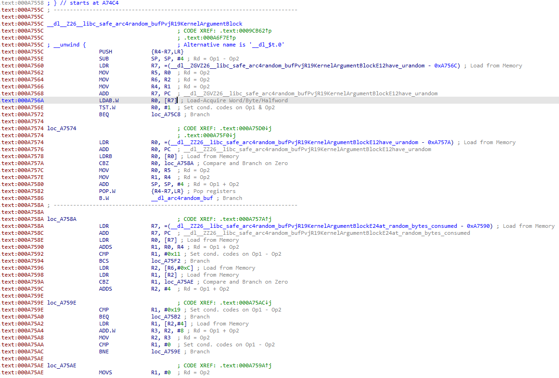
Task: Click the {R4-R7,LR} operand of PUSH
Action: coord(167,52)
